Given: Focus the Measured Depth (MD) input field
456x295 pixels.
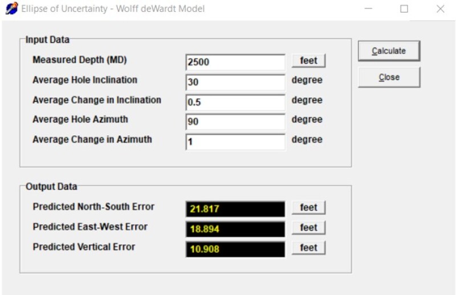Looking at the screenshot, I should [x=235, y=62].
